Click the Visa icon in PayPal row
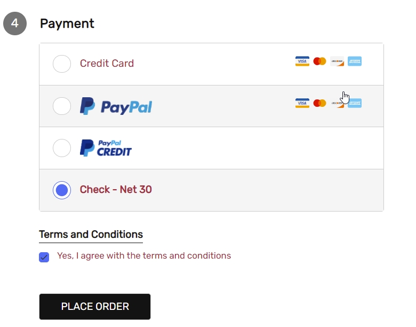This screenshot has height=327, width=416. pyautogui.click(x=302, y=103)
